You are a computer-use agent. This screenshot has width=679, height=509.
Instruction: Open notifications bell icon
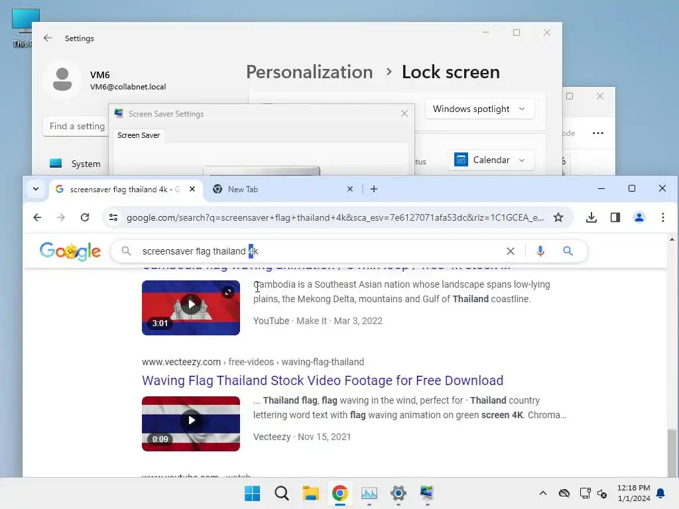[660, 493]
